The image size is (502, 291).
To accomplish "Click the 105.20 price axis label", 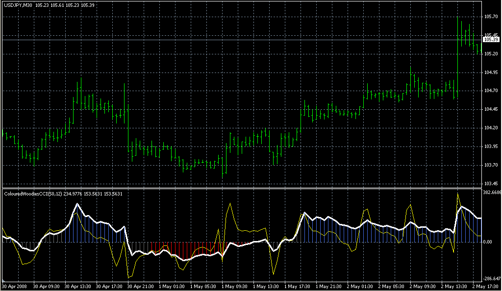I will 491,54.
